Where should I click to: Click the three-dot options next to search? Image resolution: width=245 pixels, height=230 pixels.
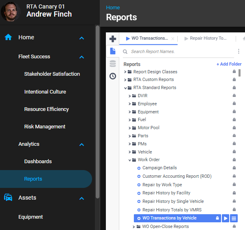pos(239,51)
